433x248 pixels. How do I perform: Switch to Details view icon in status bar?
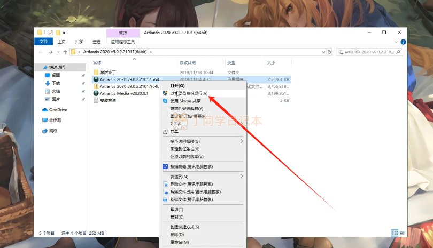coord(395,233)
